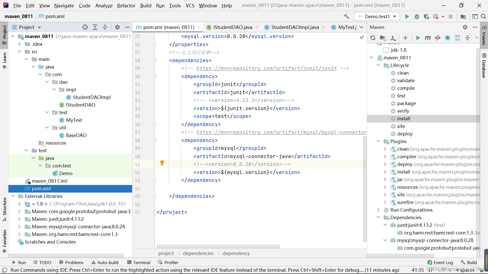
Task: Select opened file locate icon in Project panel
Action: (x=85, y=27)
